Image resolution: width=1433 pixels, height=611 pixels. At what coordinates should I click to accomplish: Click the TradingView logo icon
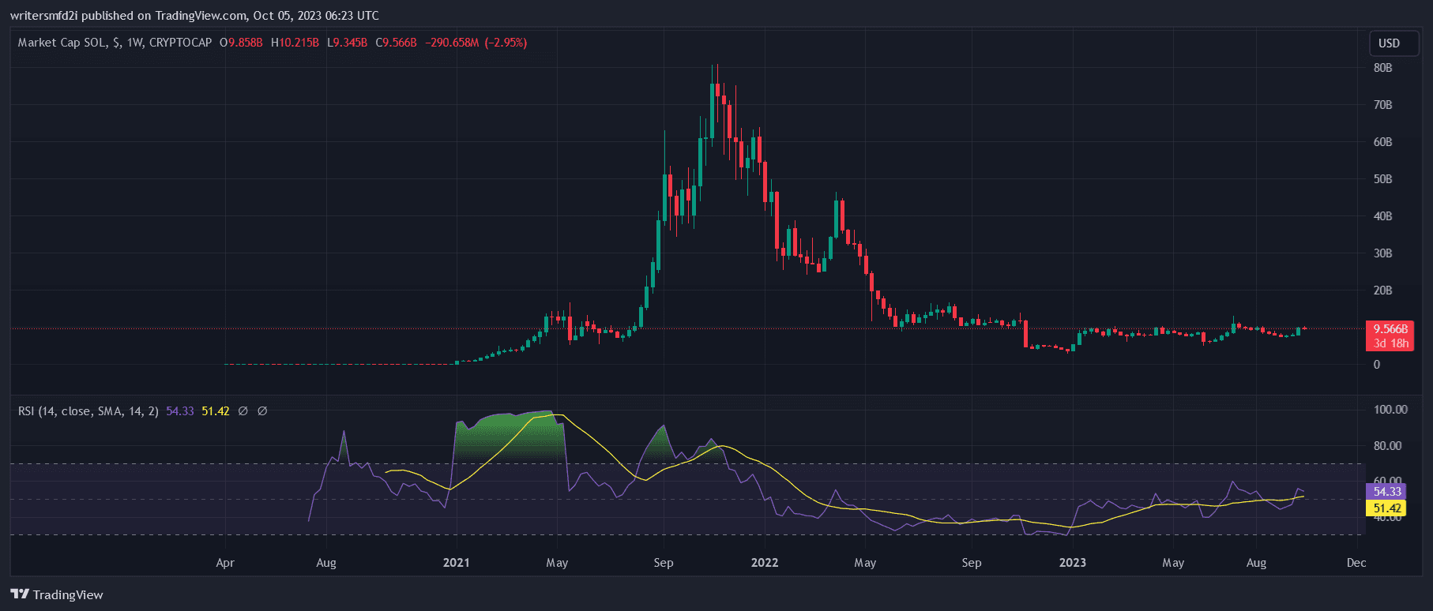click(20, 594)
